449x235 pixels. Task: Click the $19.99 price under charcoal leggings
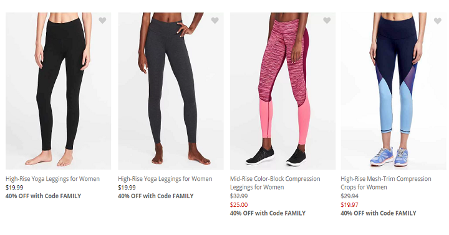[127, 188]
